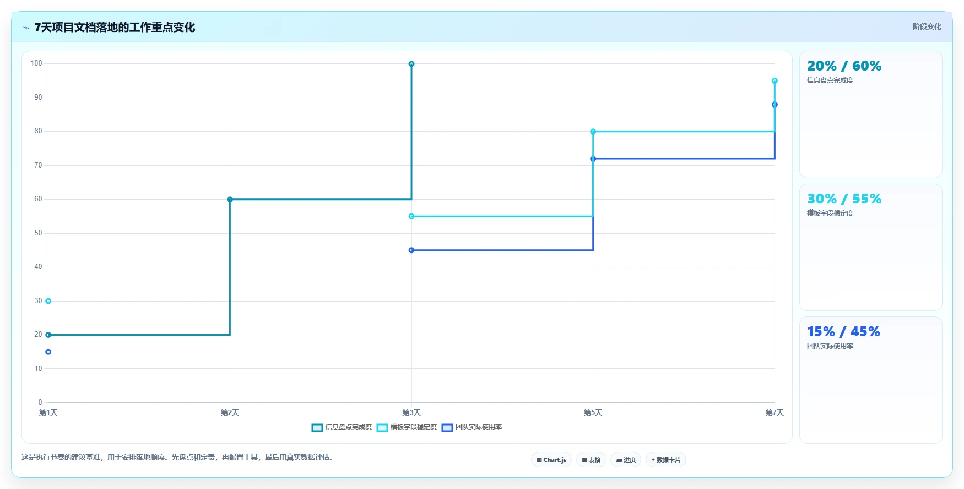Toggle 信息盘点完成度 legend item
The width and height of the screenshot is (964, 489).
pyautogui.click(x=342, y=427)
